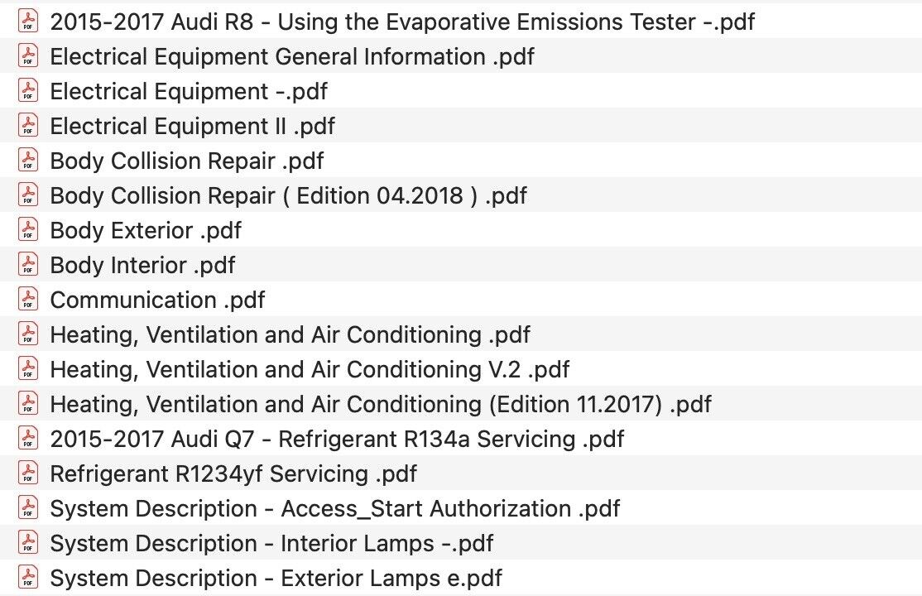Click PDF icon for Body Interior file
This screenshot has height=596, width=922.
pos(28,265)
